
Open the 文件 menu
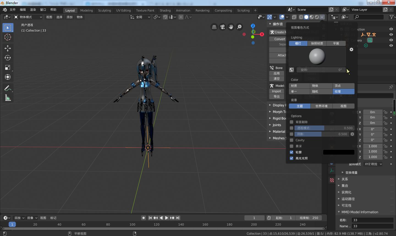tap(13, 10)
